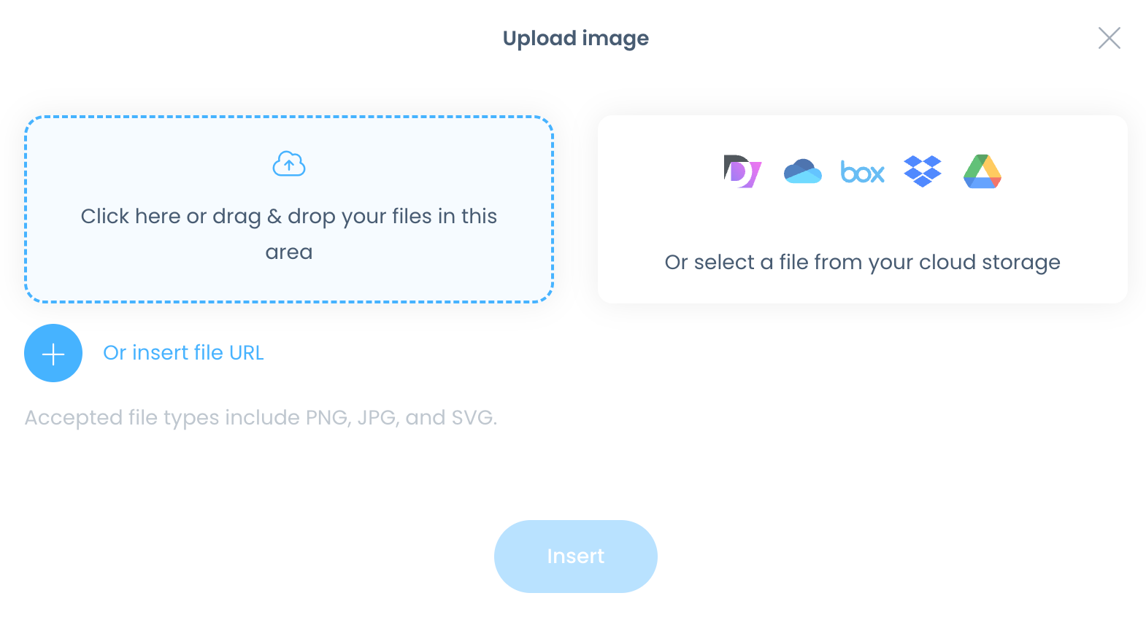Click 'Or select a file from your cloud storage'
The width and height of the screenshot is (1146, 620).
862,263
